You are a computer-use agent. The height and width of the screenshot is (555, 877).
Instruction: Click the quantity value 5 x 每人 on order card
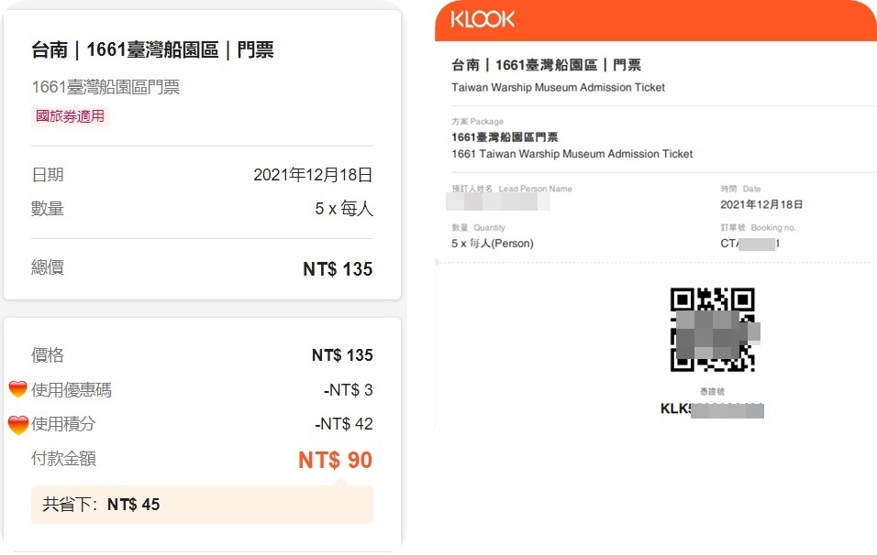[344, 209]
